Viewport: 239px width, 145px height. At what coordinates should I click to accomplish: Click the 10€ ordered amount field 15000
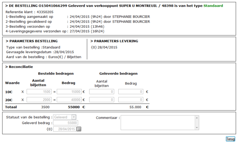(x=69, y=92)
